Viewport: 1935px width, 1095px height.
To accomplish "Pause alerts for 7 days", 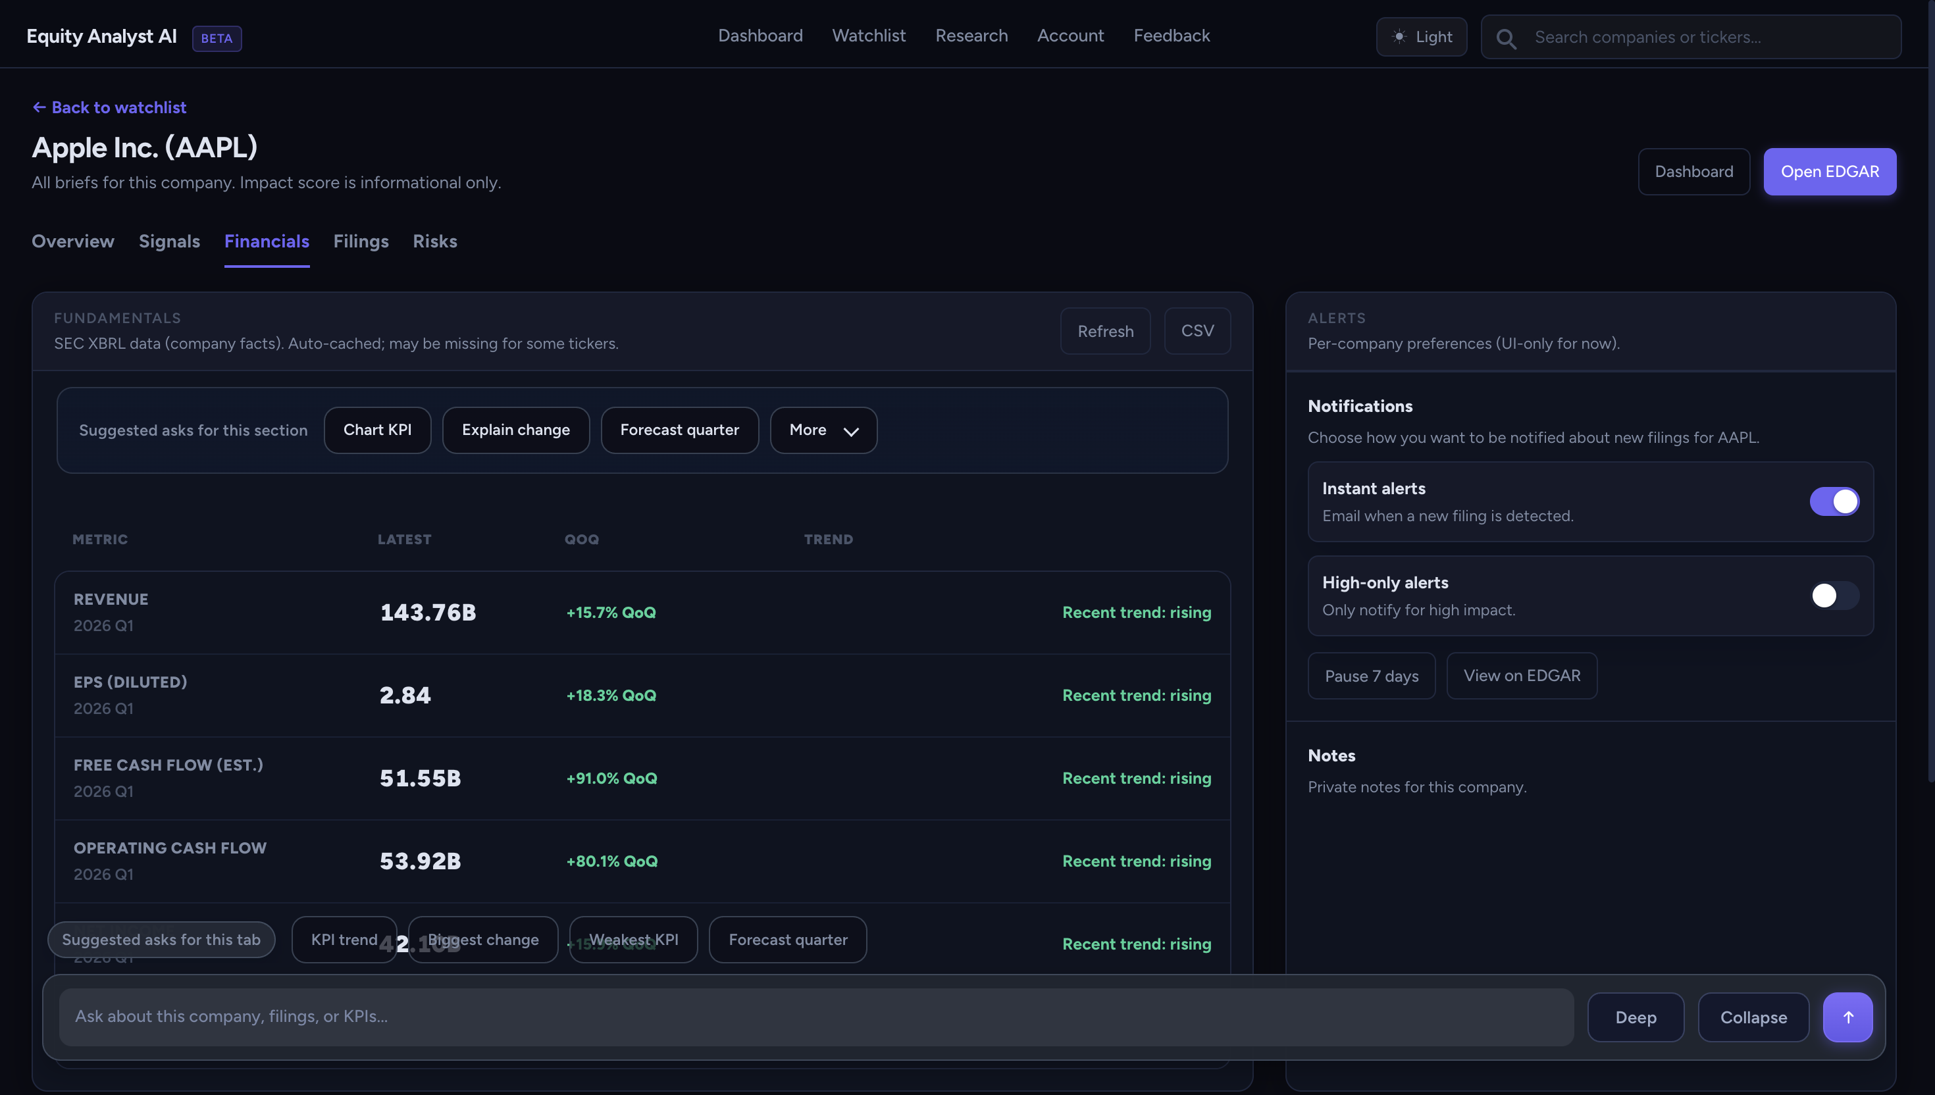I will click(x=1370, y=675).
